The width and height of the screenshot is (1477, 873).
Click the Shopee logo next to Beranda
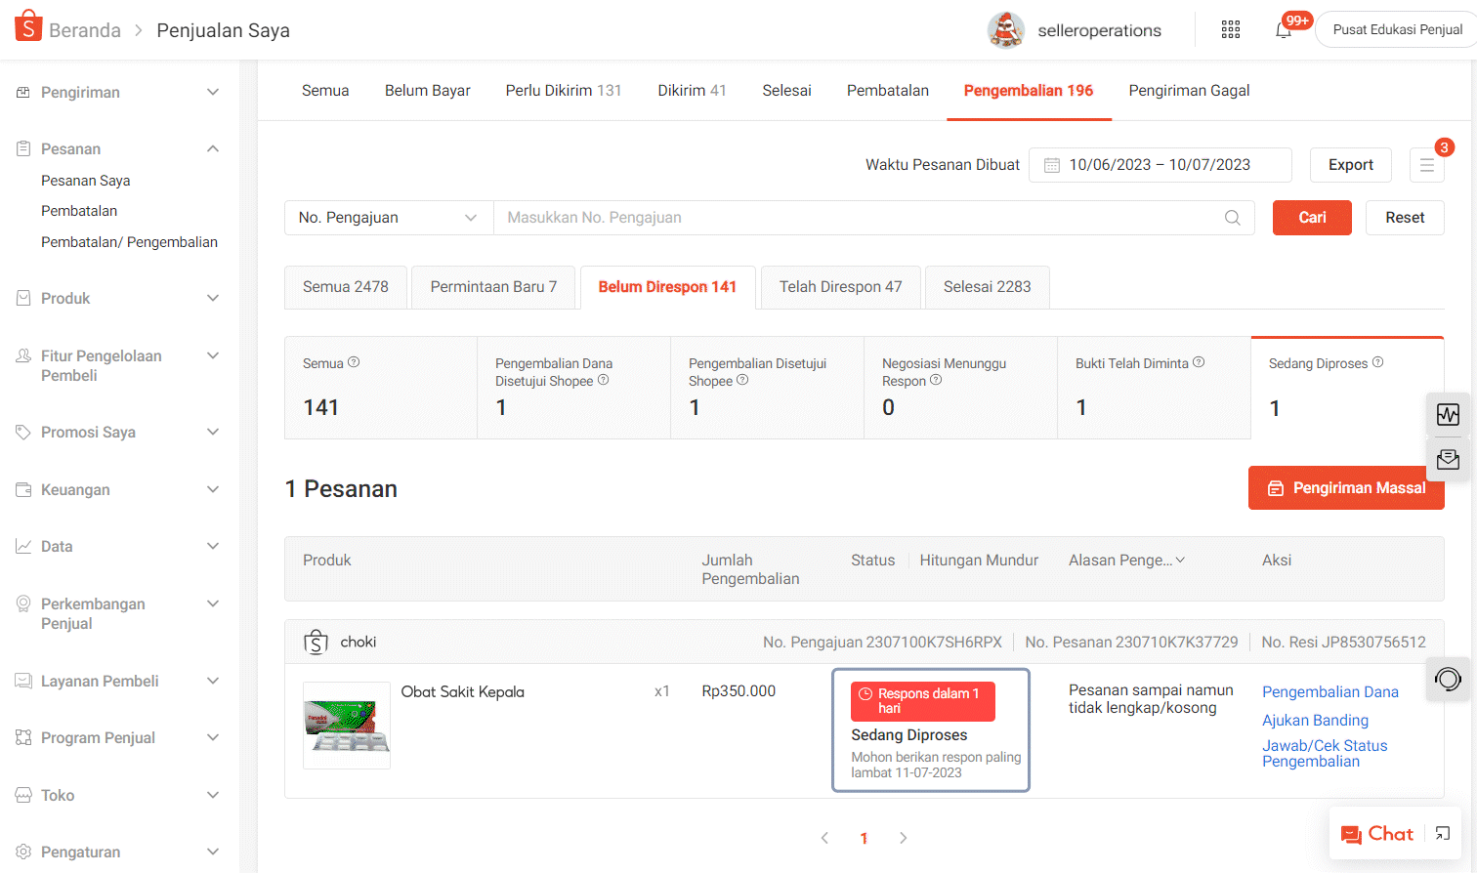point(26,24)
